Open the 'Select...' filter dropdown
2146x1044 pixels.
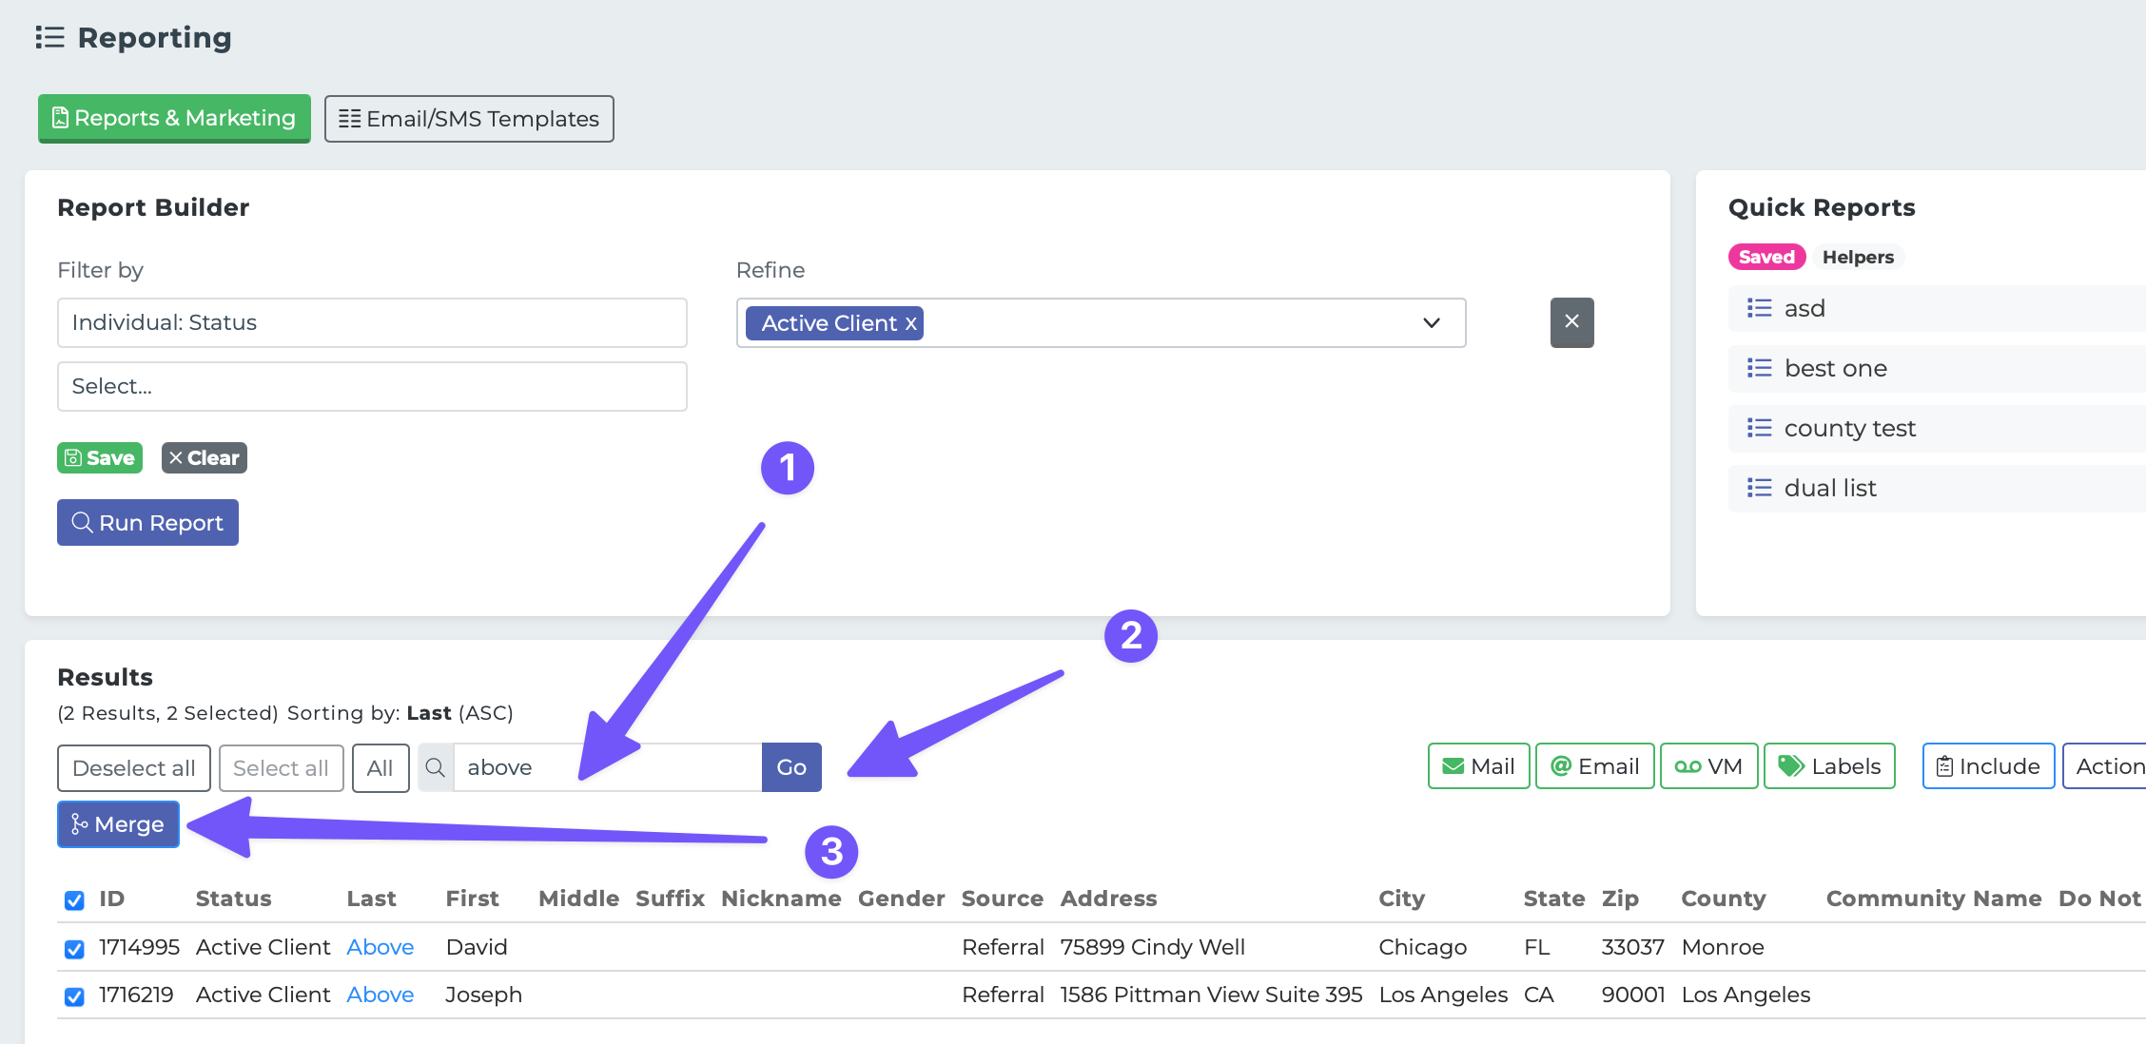[x=372, y=386]
